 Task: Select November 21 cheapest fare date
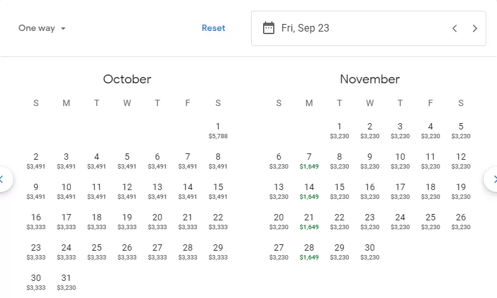pyautogui.click(x=309, y=222)
